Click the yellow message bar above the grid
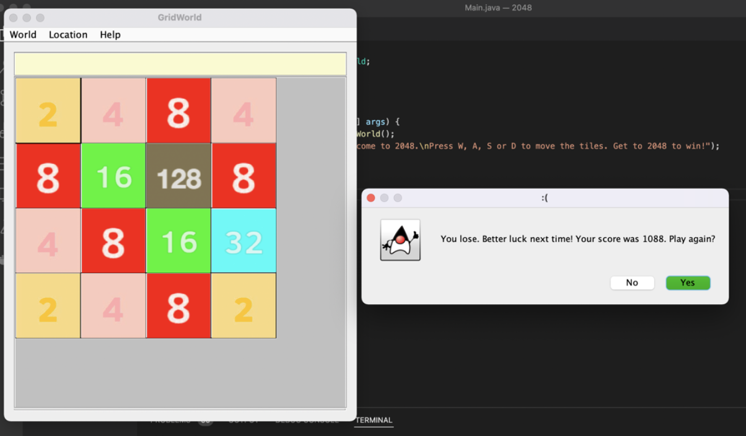This screenshot has height=436, width=746. tap(180, 64)
